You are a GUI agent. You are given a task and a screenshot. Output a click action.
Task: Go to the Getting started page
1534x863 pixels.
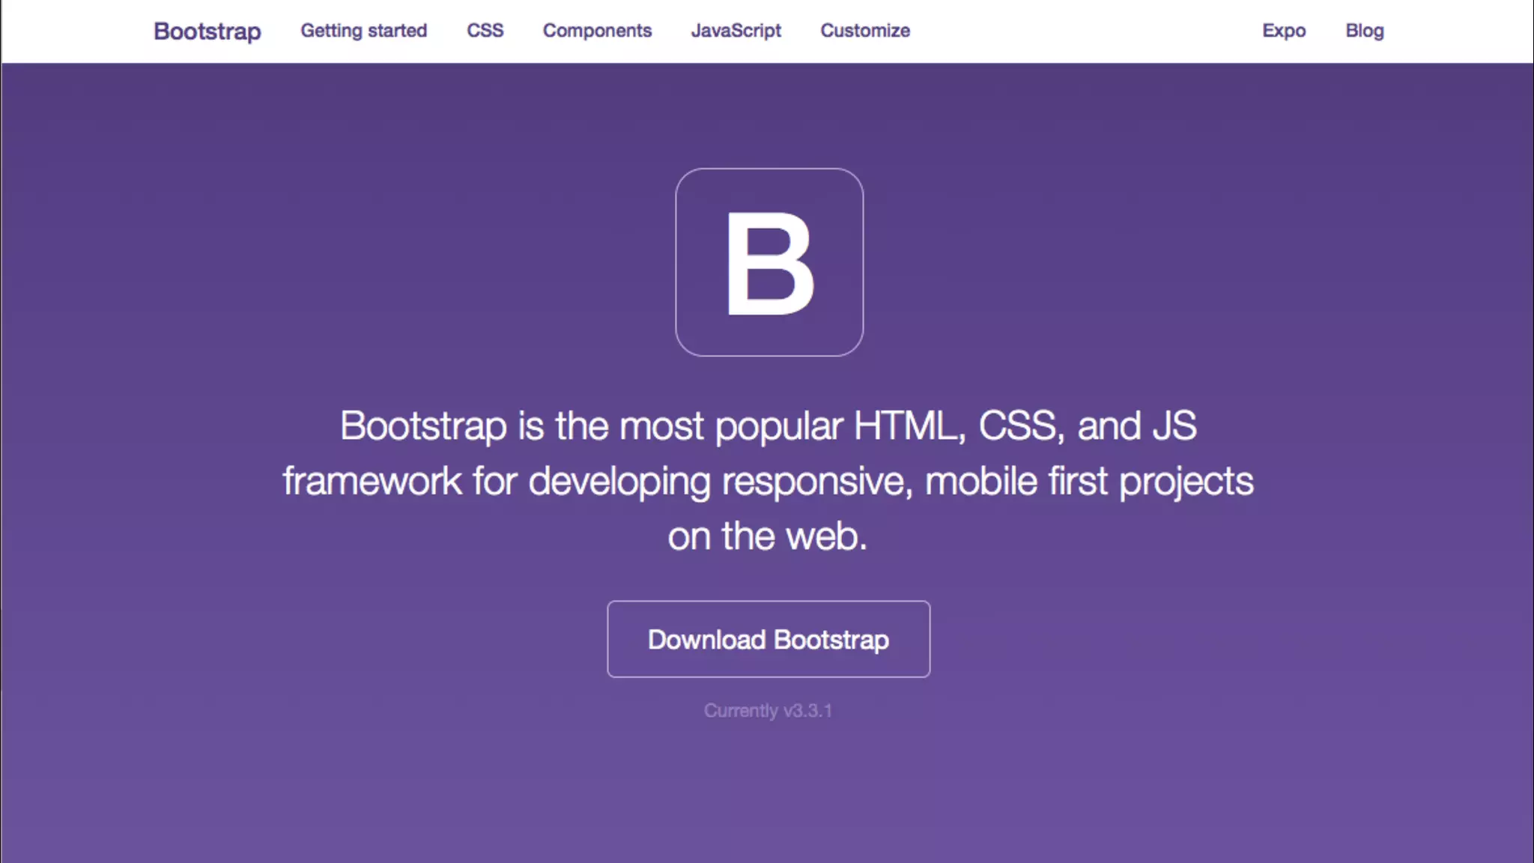(363, 31)
